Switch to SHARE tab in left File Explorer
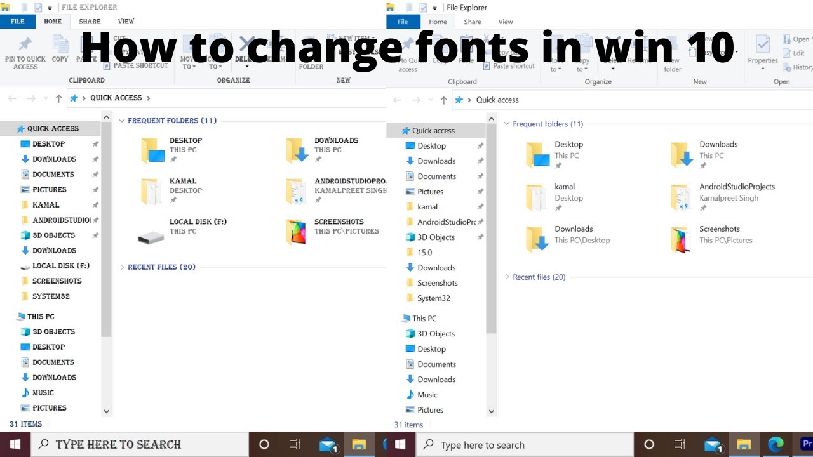Image resolution: width=813 pixels, height=457 pixels. pyautogui.click(x=90, y=22)
